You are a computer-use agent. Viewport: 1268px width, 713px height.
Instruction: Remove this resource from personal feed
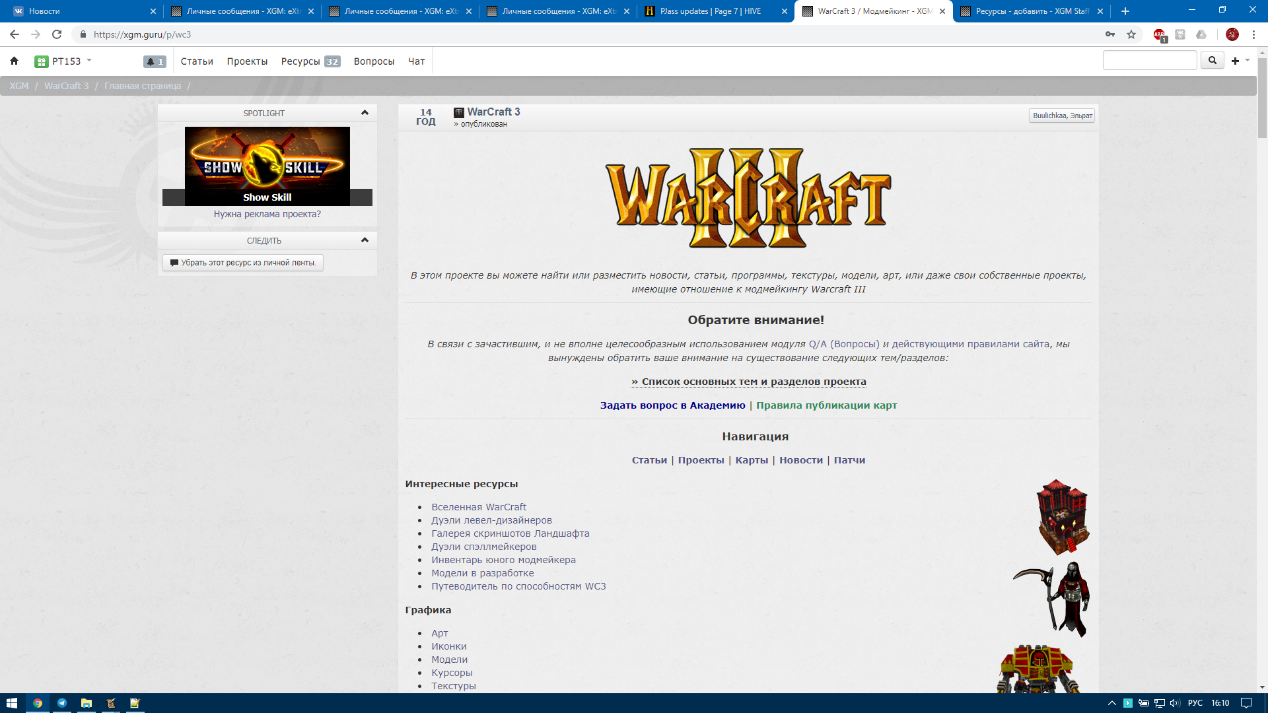tap(243, 263)
